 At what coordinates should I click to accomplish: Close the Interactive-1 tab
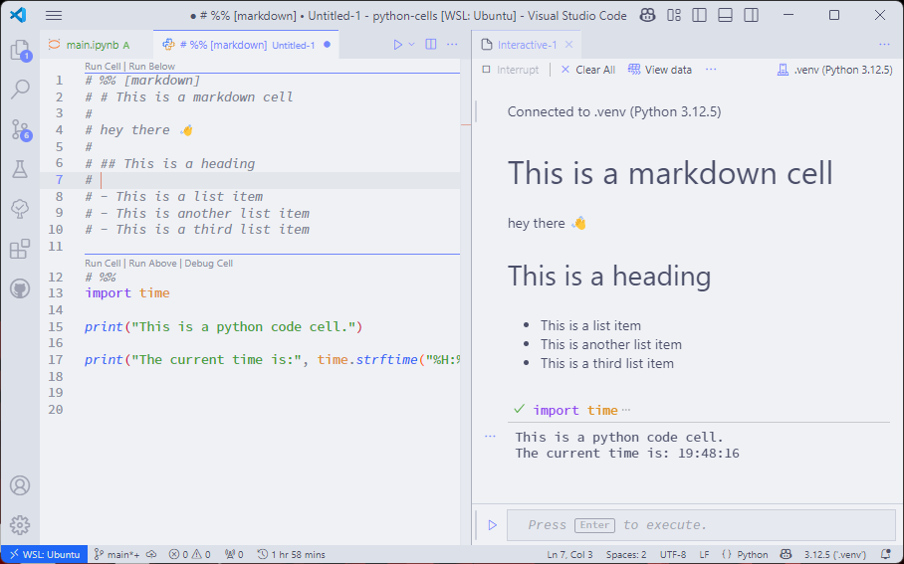(569, 45)
